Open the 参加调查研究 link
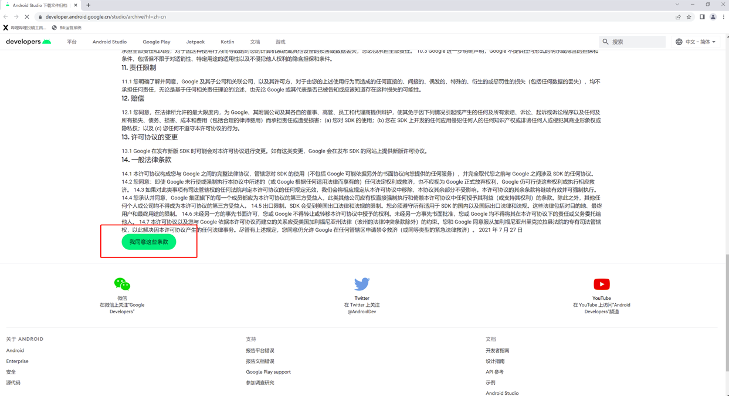 [260, 383]
